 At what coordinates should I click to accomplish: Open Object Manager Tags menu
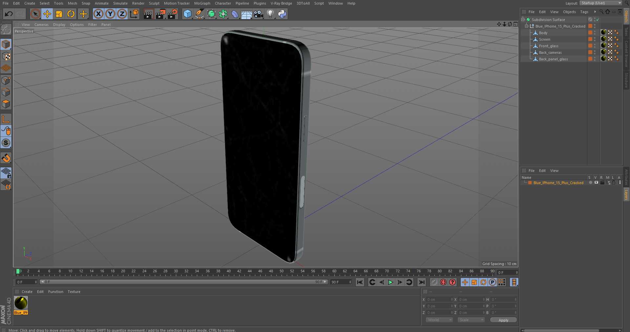584,12
